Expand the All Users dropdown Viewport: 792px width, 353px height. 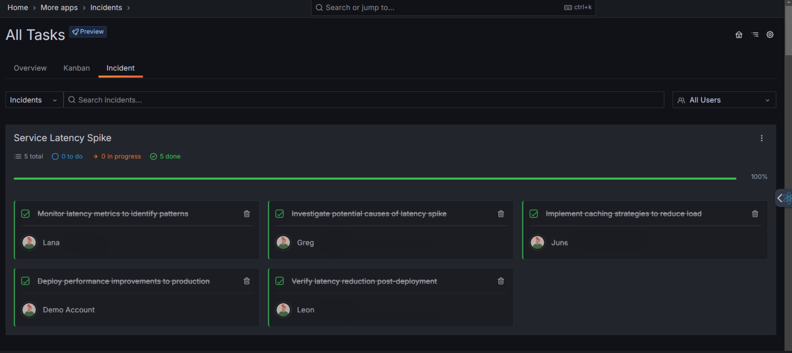[x=724, y=100]
